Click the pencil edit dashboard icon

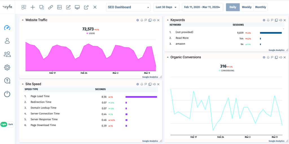(x=68, y=7)
